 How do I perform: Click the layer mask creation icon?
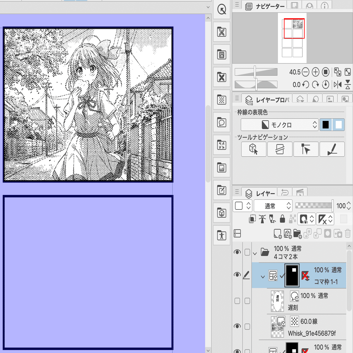coord(328,233)
